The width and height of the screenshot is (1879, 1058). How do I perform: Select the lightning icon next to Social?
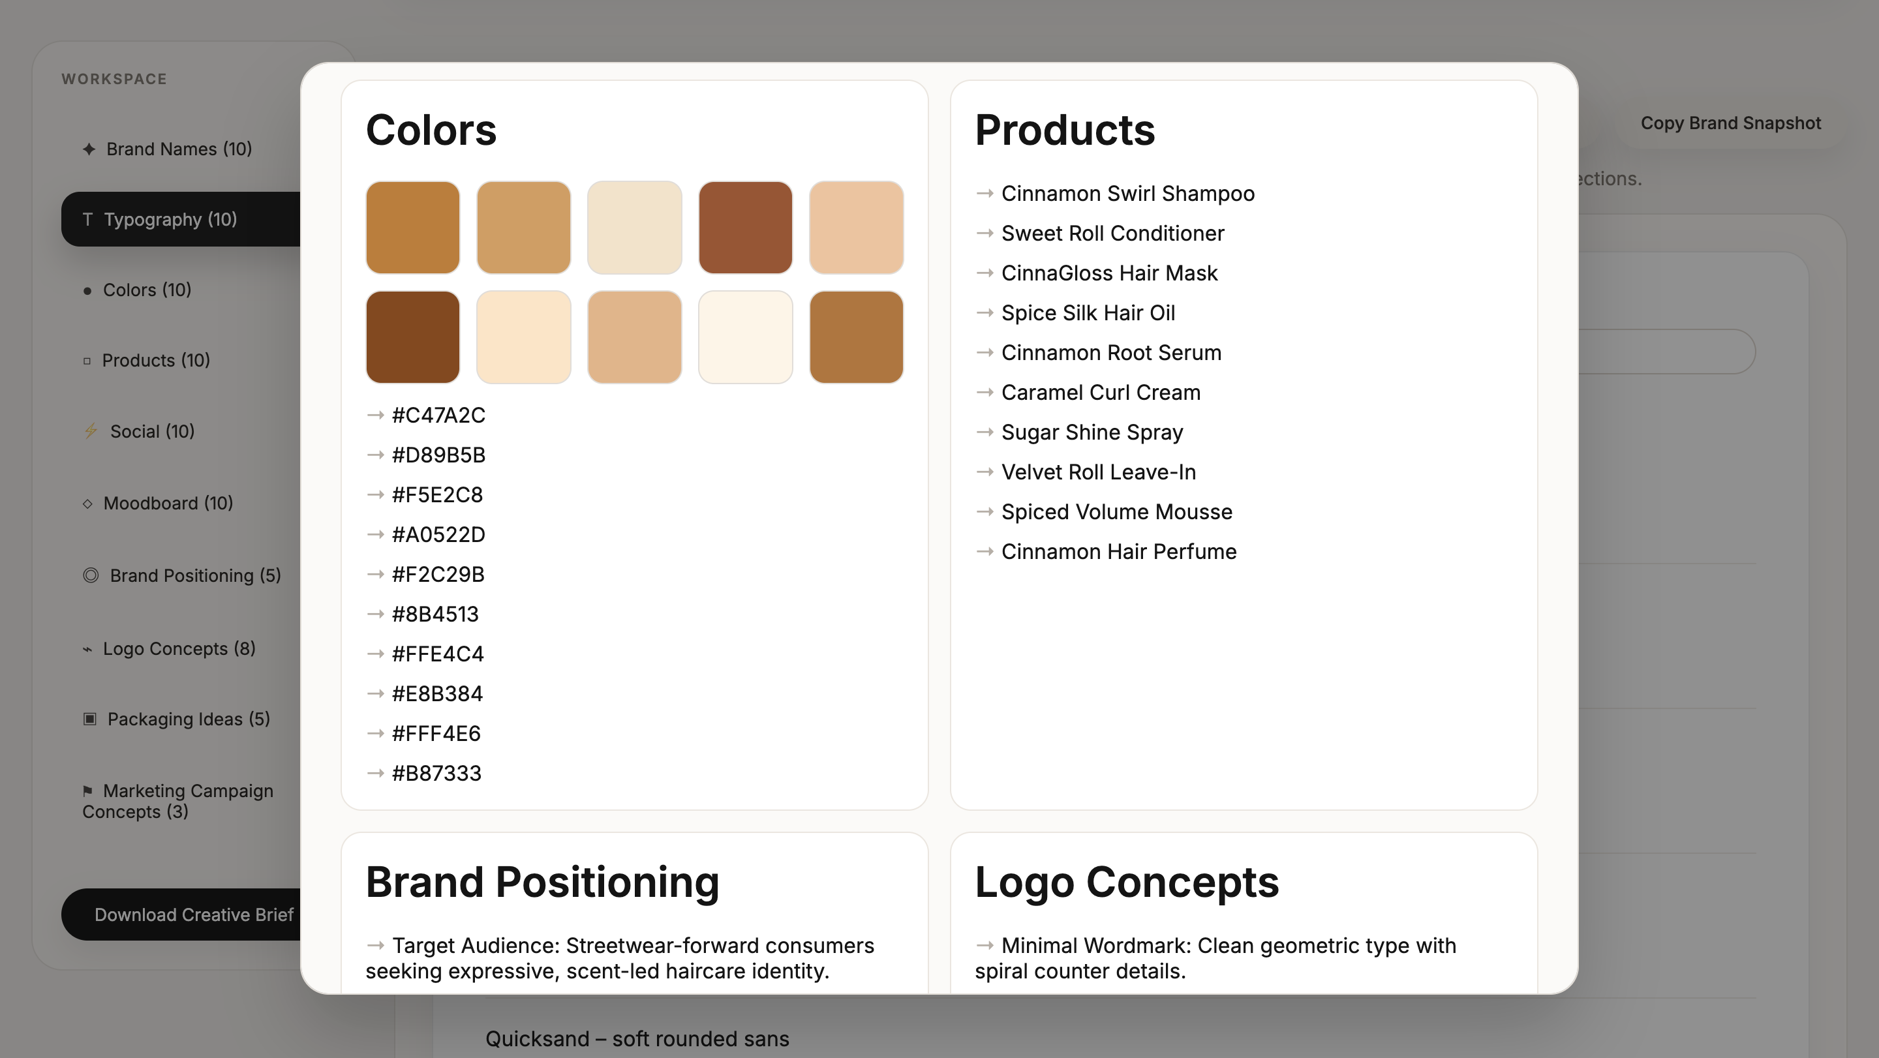click(x=91, y=431)
